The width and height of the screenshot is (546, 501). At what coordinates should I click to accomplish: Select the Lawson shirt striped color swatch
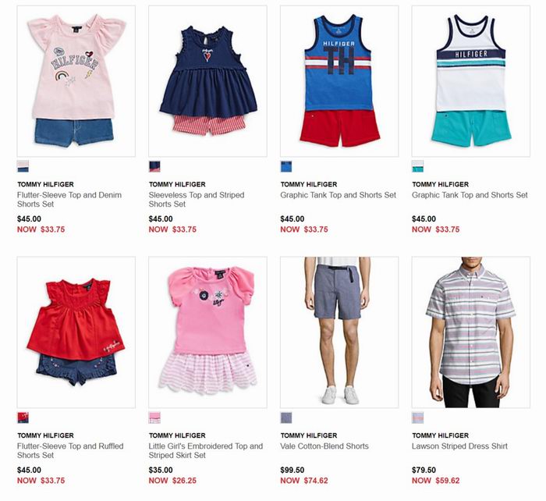[x=418, y=417]
